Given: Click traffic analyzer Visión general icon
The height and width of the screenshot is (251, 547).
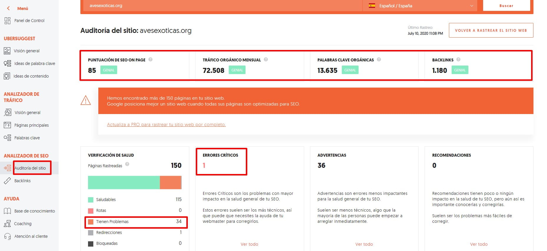Looking at the screenshot, I should click(x=7, y=113).
